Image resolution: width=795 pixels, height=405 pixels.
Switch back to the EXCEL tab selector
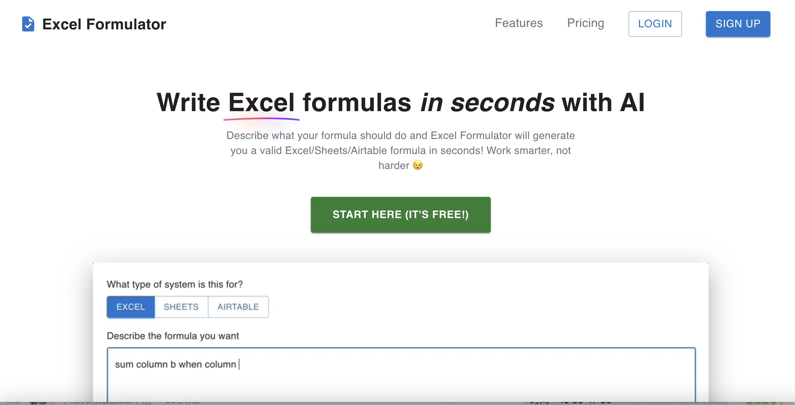(130, 307)
